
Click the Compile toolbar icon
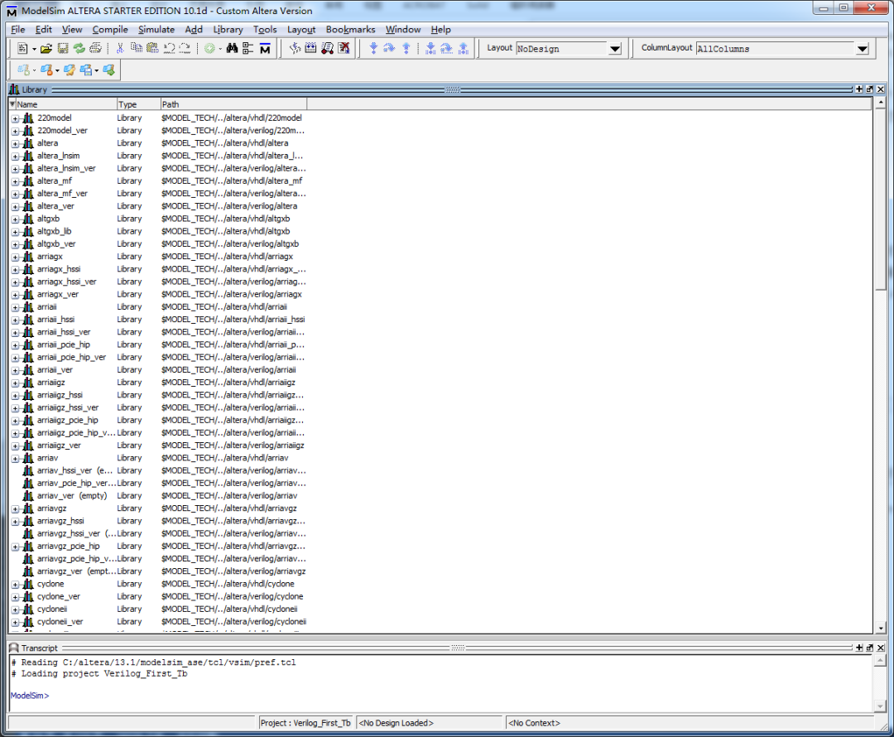[x=295, y=49]
